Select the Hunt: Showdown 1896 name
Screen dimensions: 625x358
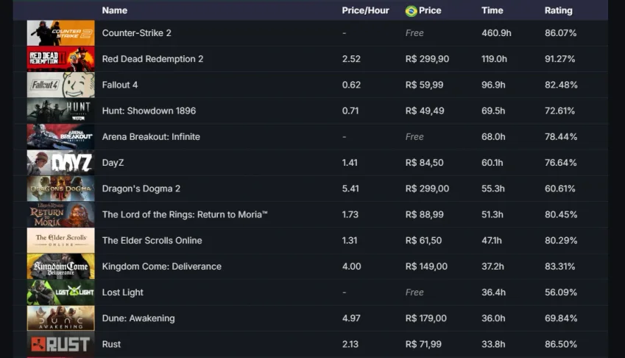click(149, 110)
